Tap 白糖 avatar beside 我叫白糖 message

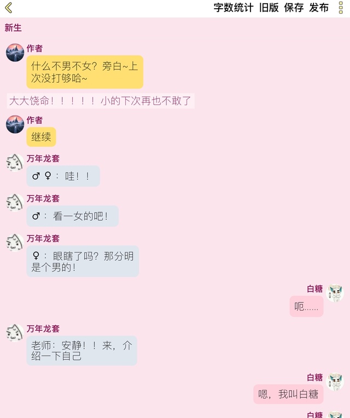pyautogui.click(x=335, y=382)
